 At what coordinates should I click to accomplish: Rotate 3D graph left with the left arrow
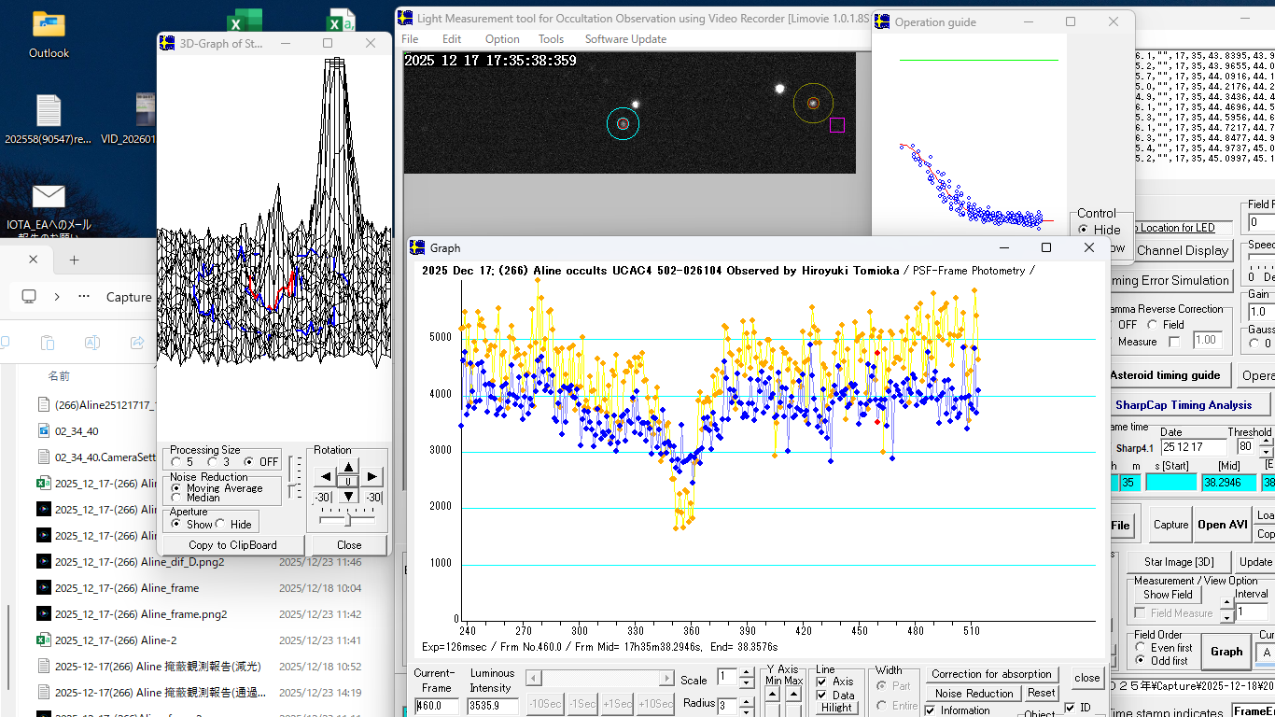[325, 478]
